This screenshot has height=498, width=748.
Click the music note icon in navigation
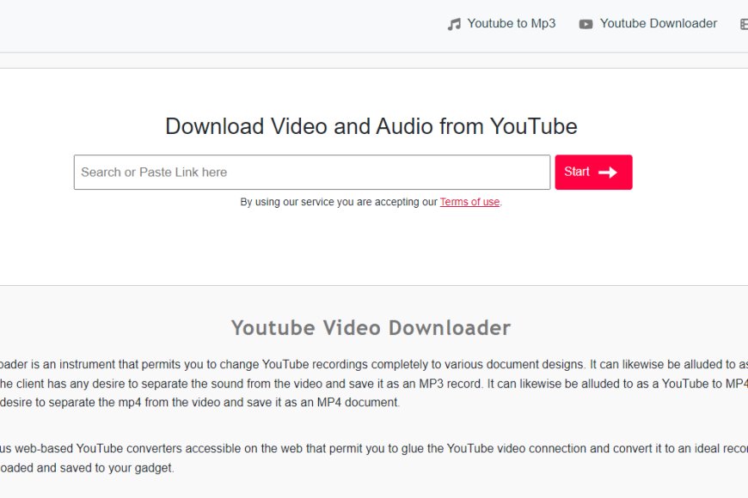(454, 24)
